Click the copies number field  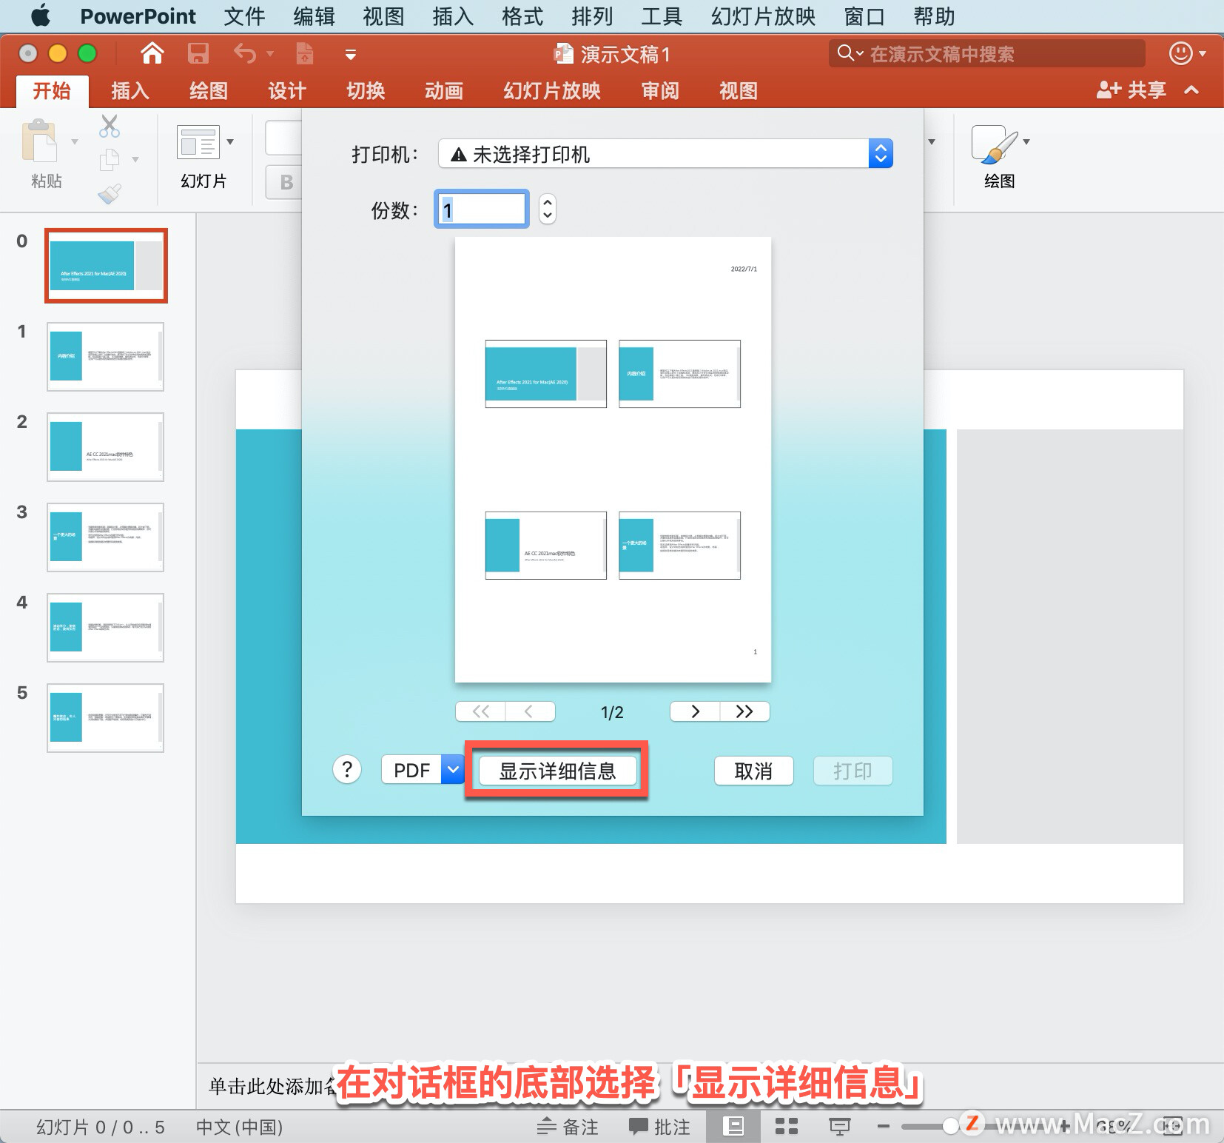coord(481,210)
